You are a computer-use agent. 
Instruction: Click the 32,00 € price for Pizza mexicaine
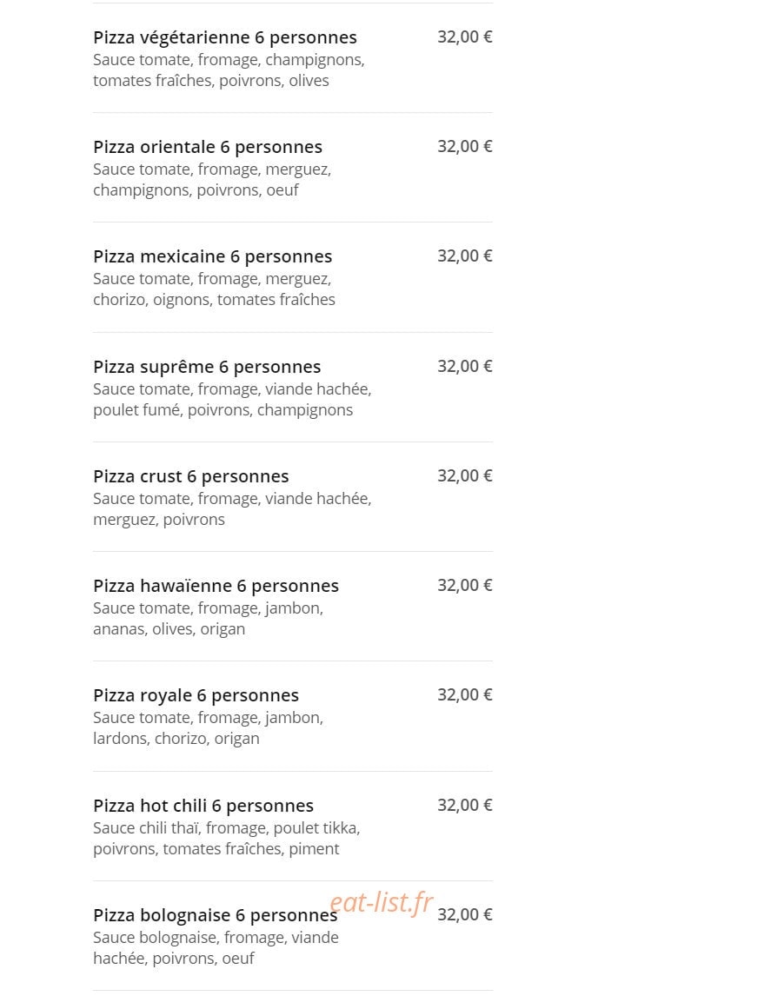465,256
